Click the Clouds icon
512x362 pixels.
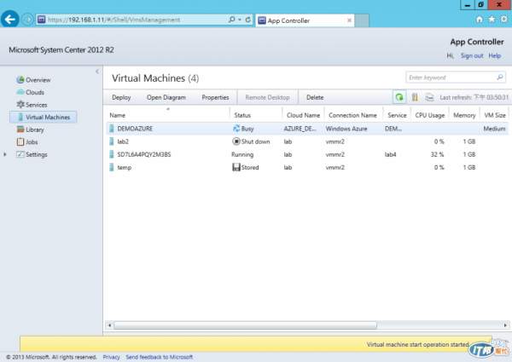[x=20, y=92]
